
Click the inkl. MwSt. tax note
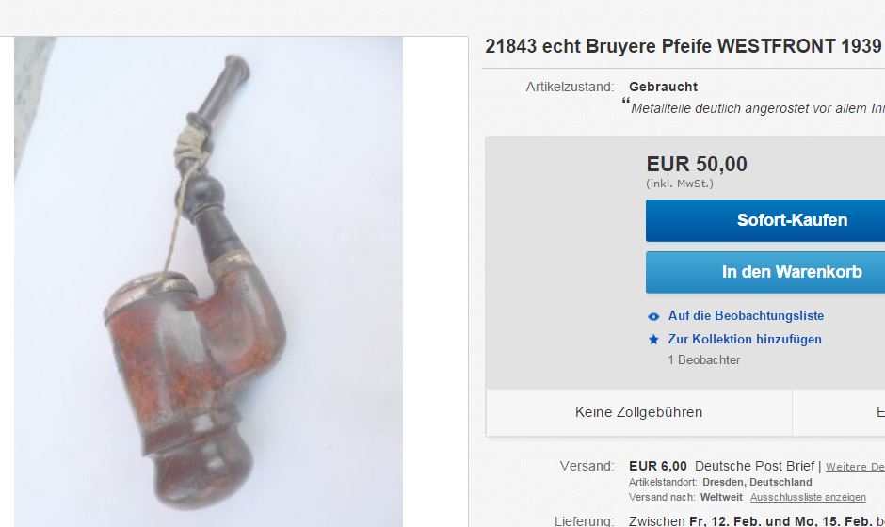click(680, 184)
